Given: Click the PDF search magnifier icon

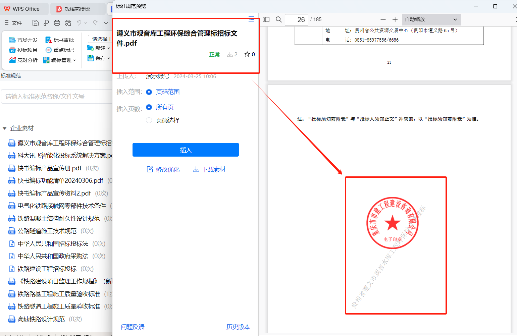Looking at the screenshot, I should pos(278,19).
